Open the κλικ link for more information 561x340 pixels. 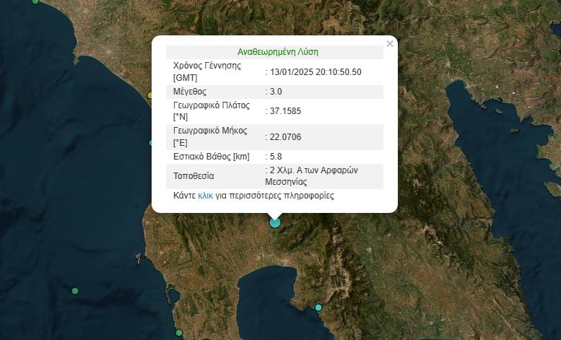[x=205, y=196]
